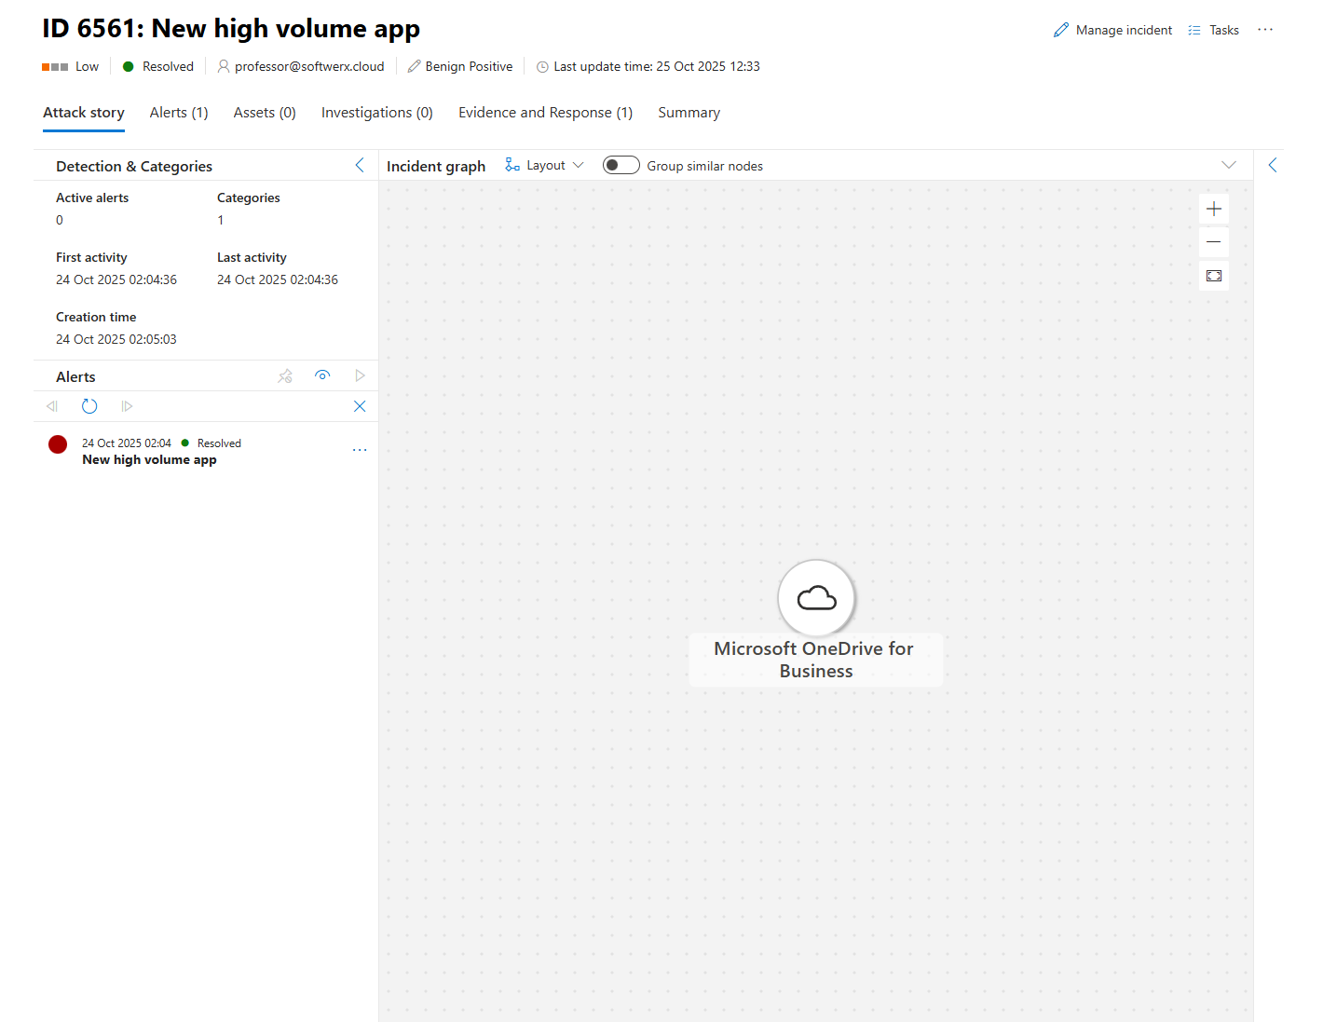Close the alerts playback toolbar

click(x=360, y=406)
